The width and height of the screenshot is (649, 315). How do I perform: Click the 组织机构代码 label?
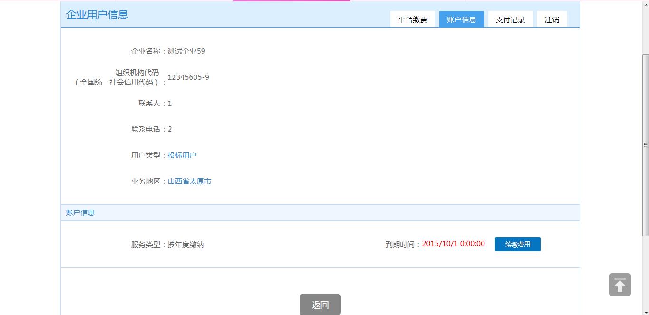tap(137, 73)
